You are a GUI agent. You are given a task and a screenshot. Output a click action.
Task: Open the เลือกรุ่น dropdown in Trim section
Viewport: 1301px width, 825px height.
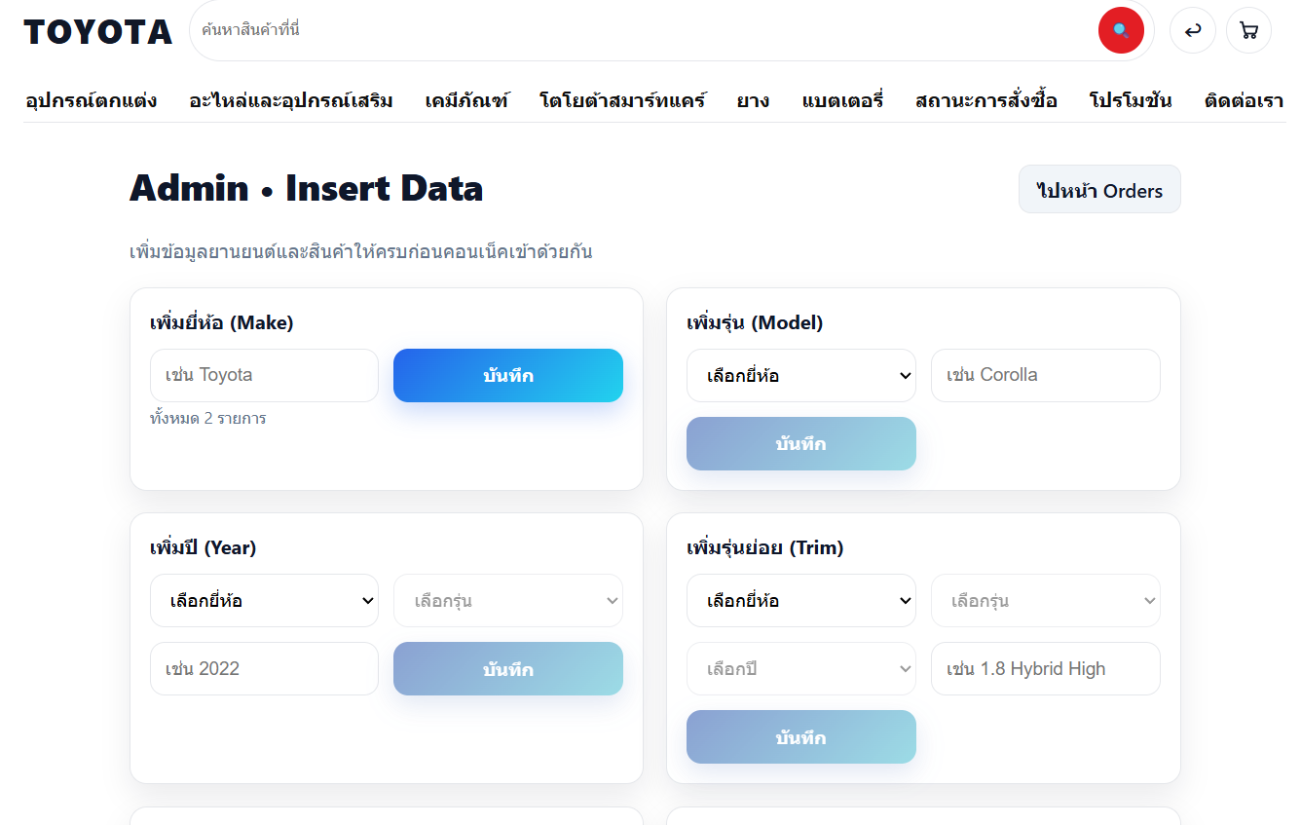pos(1045,600)
